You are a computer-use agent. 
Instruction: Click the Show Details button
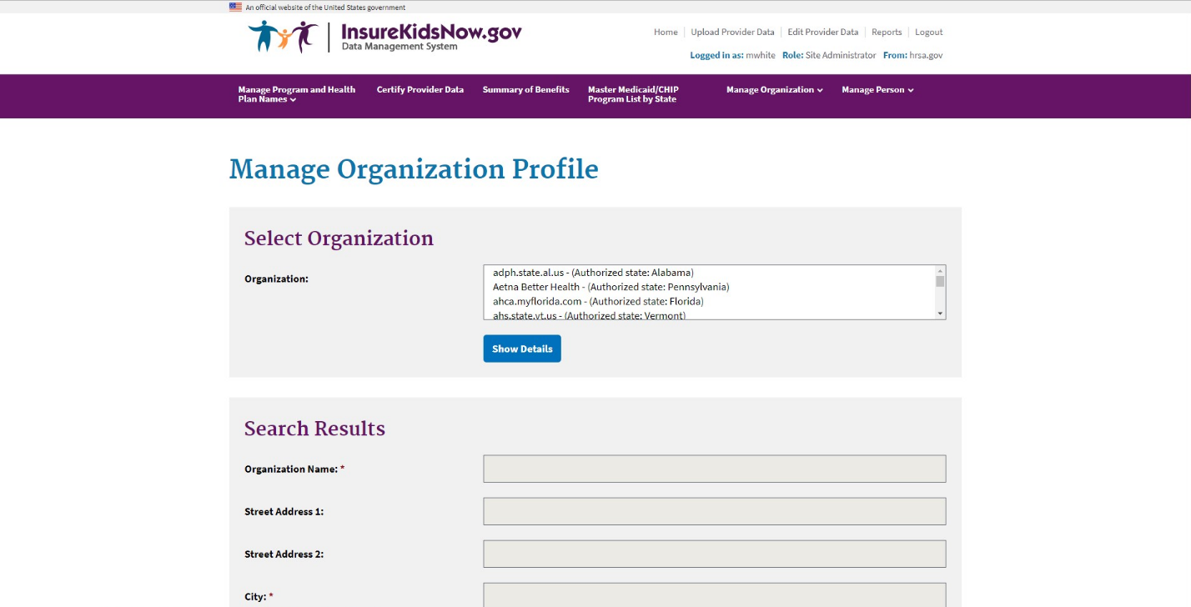tap(522, 349)
